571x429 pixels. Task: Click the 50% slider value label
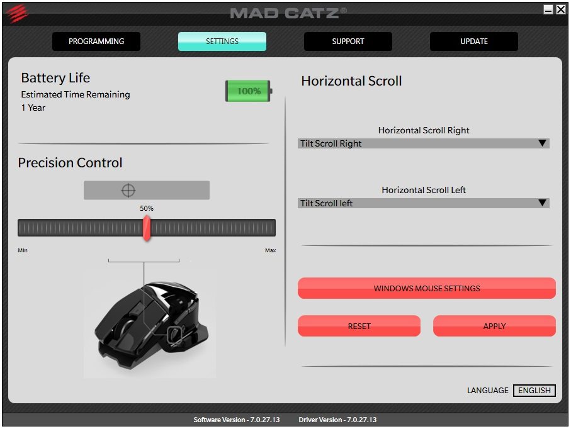pos(147,208)
